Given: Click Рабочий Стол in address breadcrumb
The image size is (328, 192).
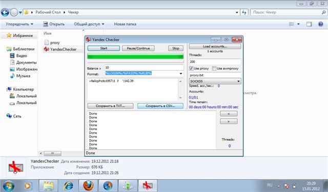Looking at the screenshot, I should coord(48,12).
